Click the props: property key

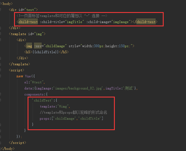tap(44, 118)
